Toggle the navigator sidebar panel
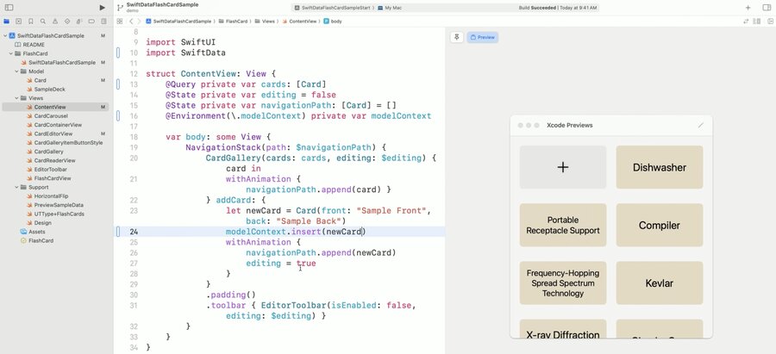The height and width of the screenshot is (354, 776). [x=9, y=8]
